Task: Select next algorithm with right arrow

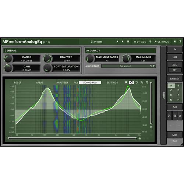Action: click(154, 66)
